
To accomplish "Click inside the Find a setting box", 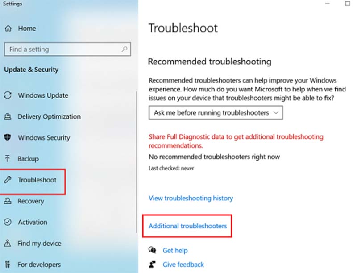I will click(x=62, y=49).
